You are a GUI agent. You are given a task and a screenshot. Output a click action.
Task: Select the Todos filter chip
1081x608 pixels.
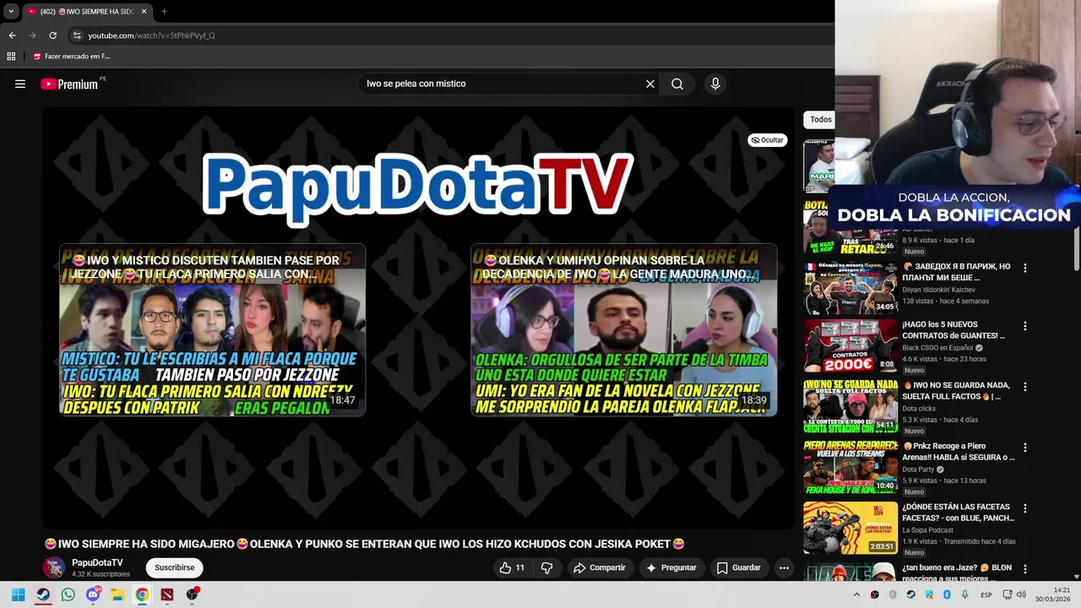pyautogui.click(x=820, y=120)
